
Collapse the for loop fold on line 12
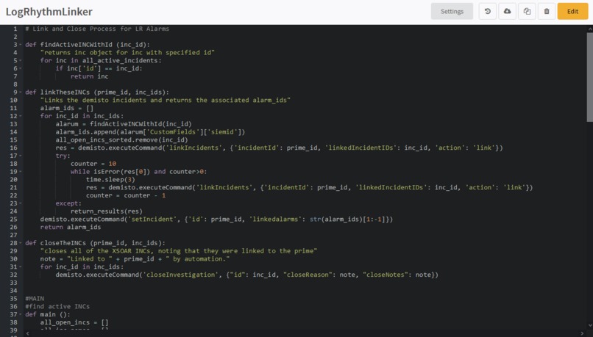point(21,116)
